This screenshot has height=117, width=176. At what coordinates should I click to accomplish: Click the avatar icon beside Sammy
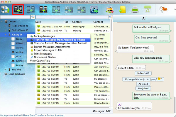pyautogui.click(x=13, y=65)
